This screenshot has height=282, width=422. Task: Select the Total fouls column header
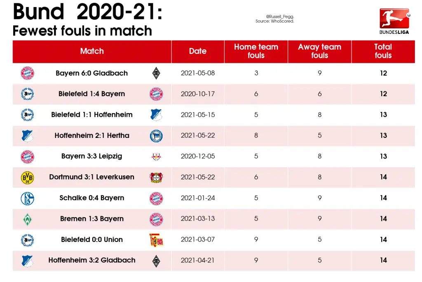tap(383, 51)
